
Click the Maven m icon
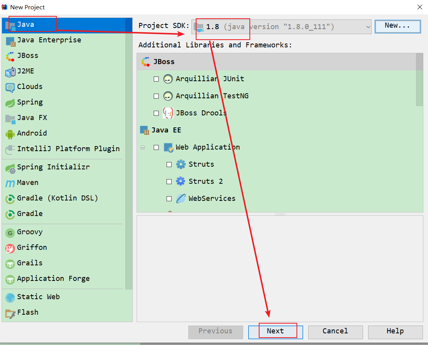click(x=10, y=183)
